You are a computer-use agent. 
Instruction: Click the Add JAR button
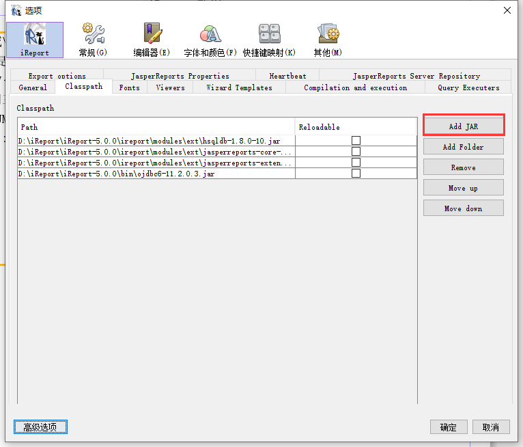(x=464, y=126)
